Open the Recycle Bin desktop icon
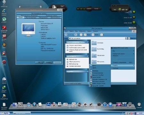144x115 pixels. point(139,105)
